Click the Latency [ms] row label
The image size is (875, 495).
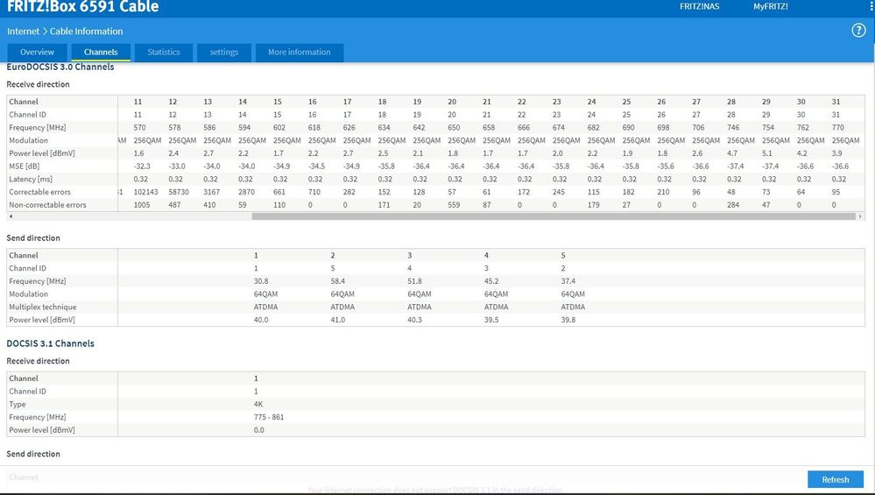[30, 179]
